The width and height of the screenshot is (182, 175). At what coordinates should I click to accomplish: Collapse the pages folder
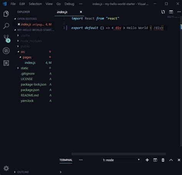click(27, 57)
